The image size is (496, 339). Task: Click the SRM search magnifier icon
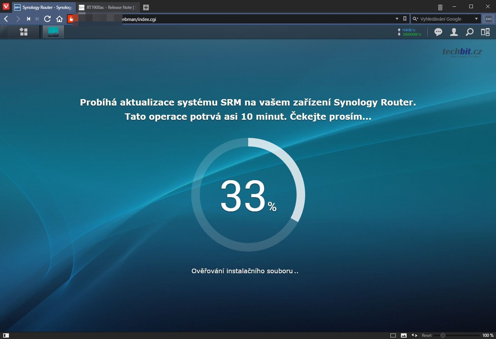pyautogui.click(x=470, y=32)
